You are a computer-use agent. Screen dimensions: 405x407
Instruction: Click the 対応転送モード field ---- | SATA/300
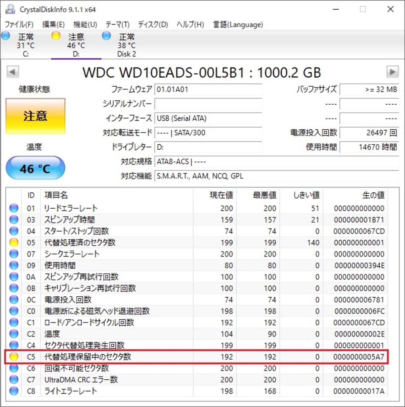click(x=208, y=133)
